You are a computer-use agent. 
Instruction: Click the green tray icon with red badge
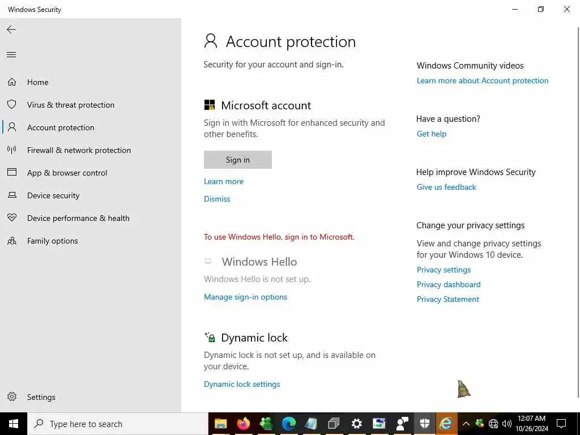(479, 423)
